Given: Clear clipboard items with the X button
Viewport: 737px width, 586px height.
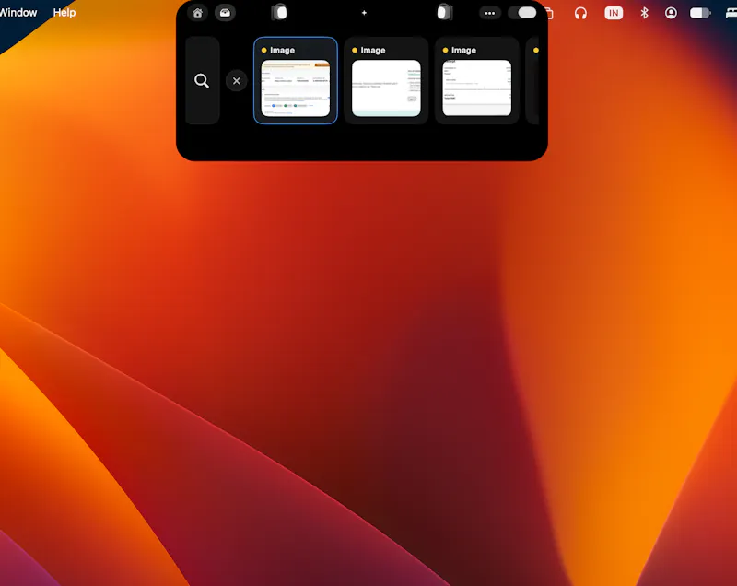Looking at the screenshot, I should (237, 81).
